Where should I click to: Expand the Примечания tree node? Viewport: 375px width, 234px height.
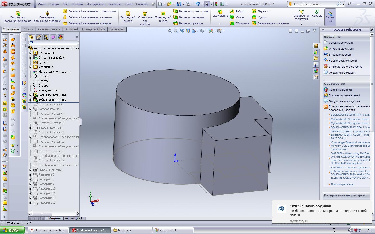coord(30,53)
